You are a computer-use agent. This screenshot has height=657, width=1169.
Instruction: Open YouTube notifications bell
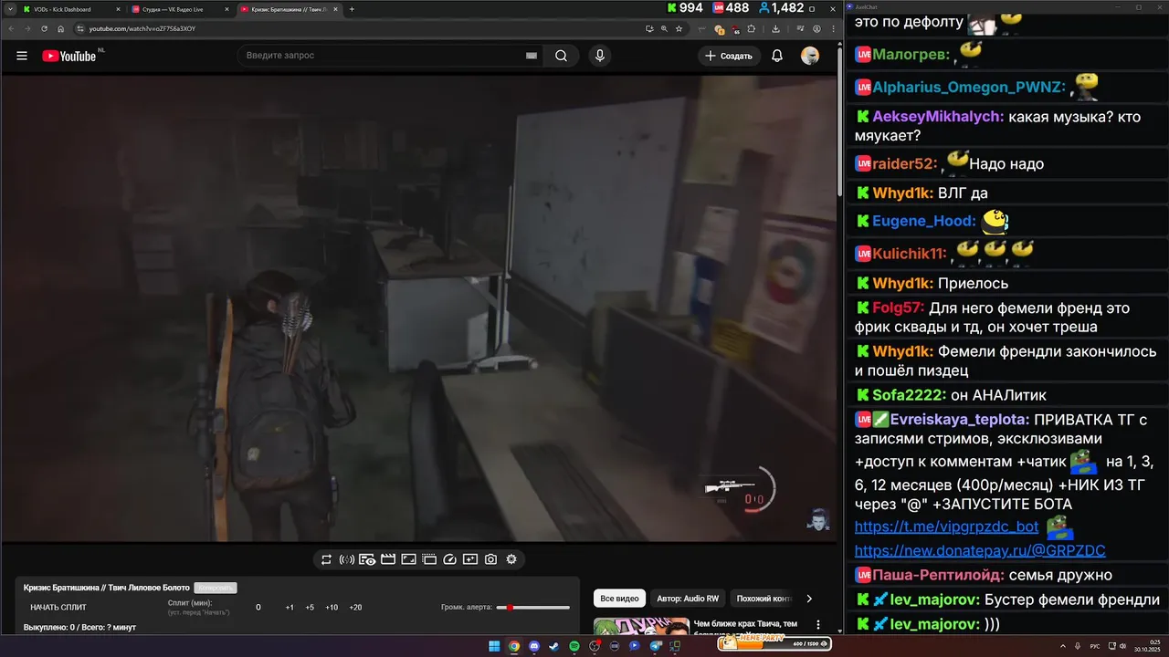(777, 56)
